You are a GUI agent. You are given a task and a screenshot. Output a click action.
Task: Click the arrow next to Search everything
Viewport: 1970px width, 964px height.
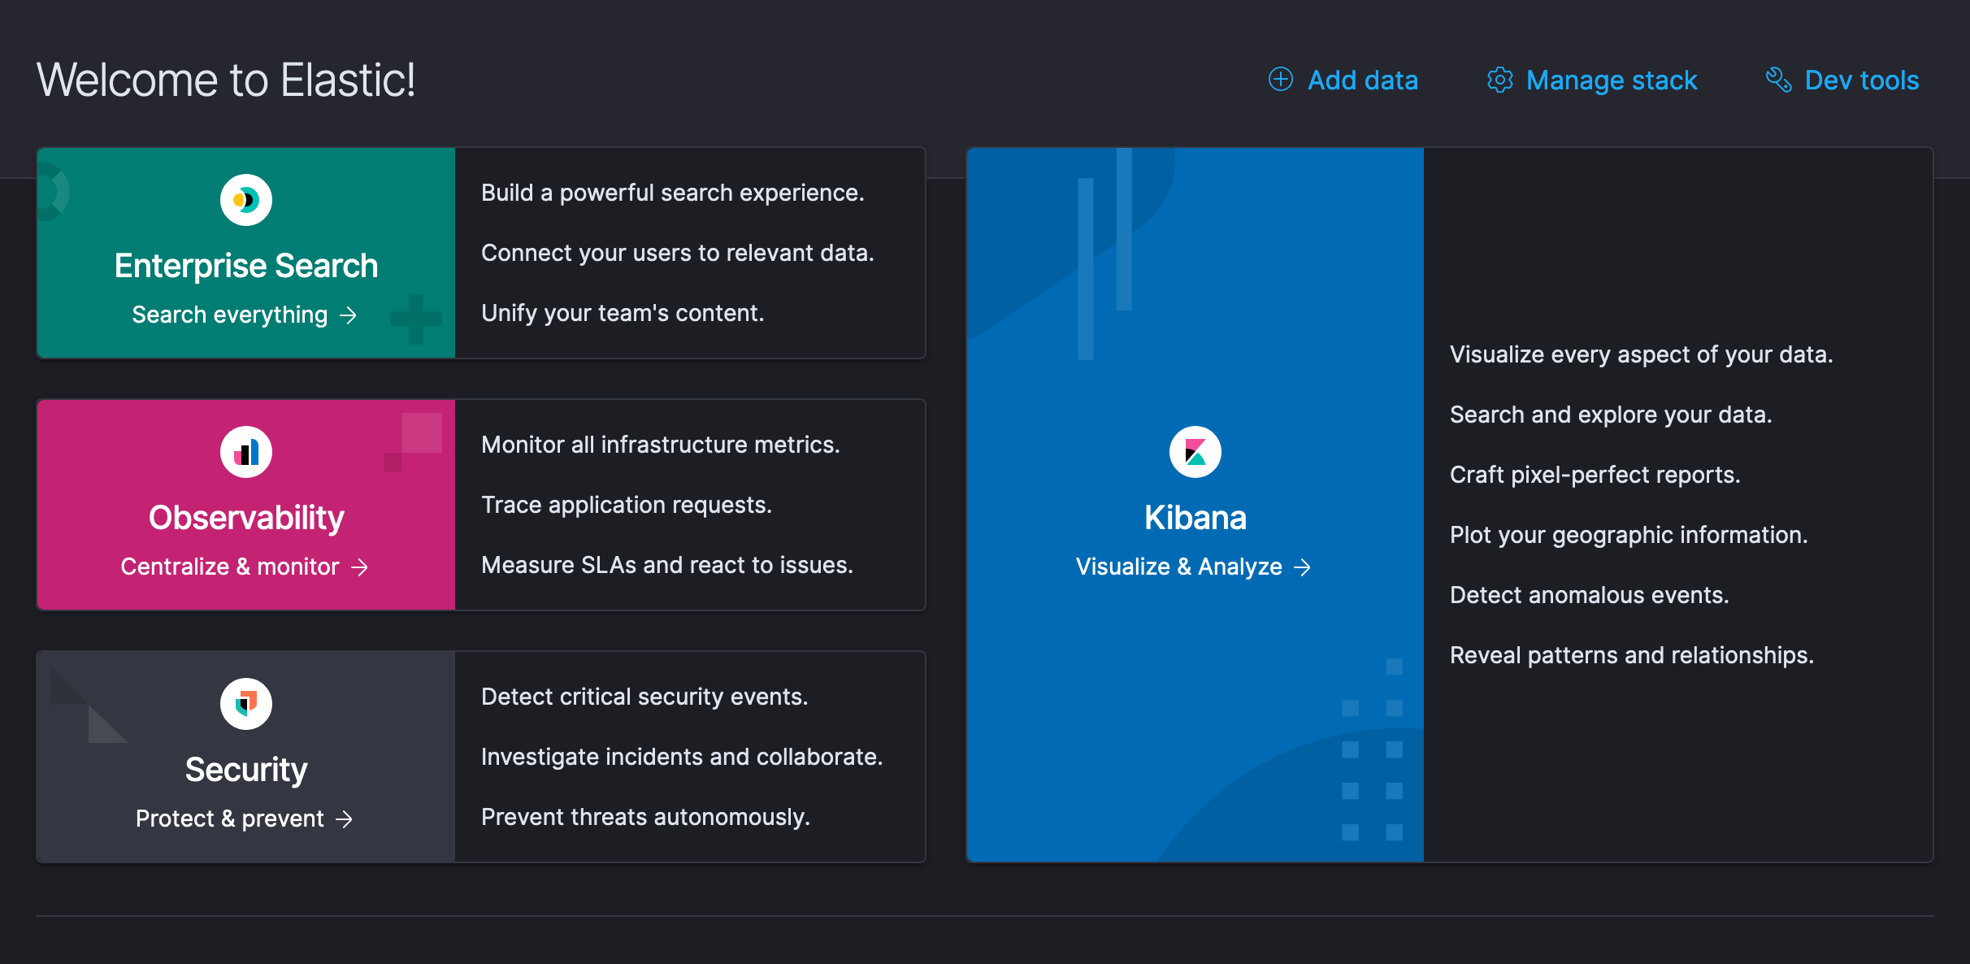click(349, 315)
